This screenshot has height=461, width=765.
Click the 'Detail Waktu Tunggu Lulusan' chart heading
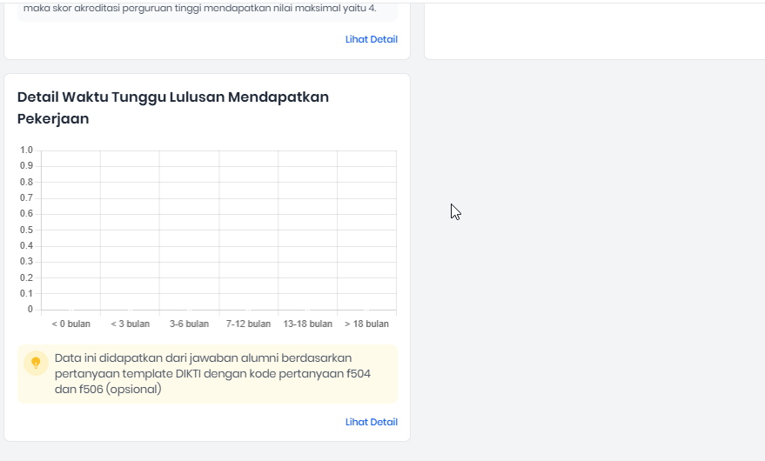click(x=172, y=97)
